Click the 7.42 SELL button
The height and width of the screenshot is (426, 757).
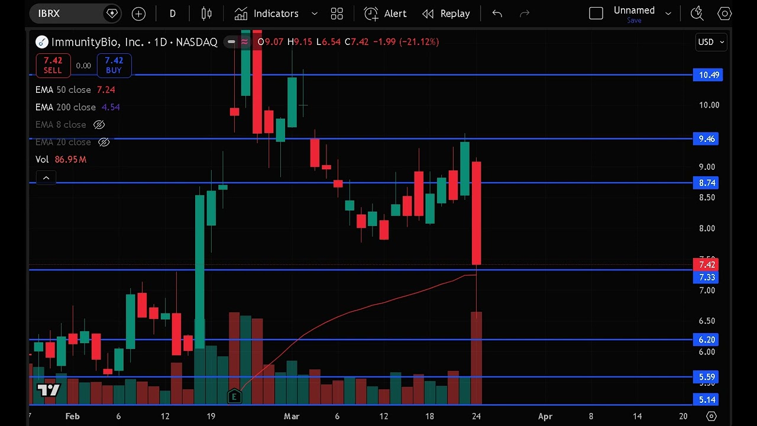pyautogui.click(x=53, y=65)
